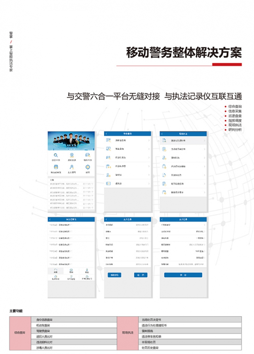Select star icon in recorder bottom toolbar
This screenshot has width=254, height=354.
[56, 276]
